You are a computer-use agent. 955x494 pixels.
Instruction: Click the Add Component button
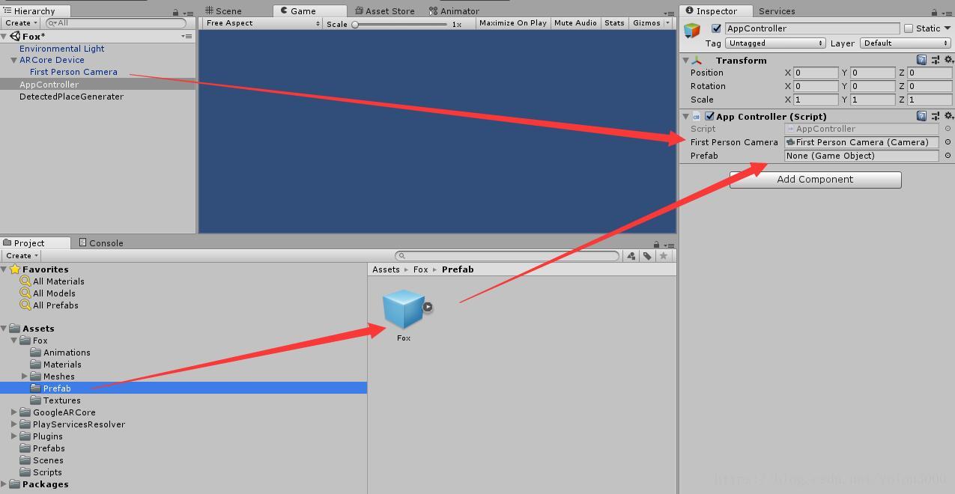(815, 180)
